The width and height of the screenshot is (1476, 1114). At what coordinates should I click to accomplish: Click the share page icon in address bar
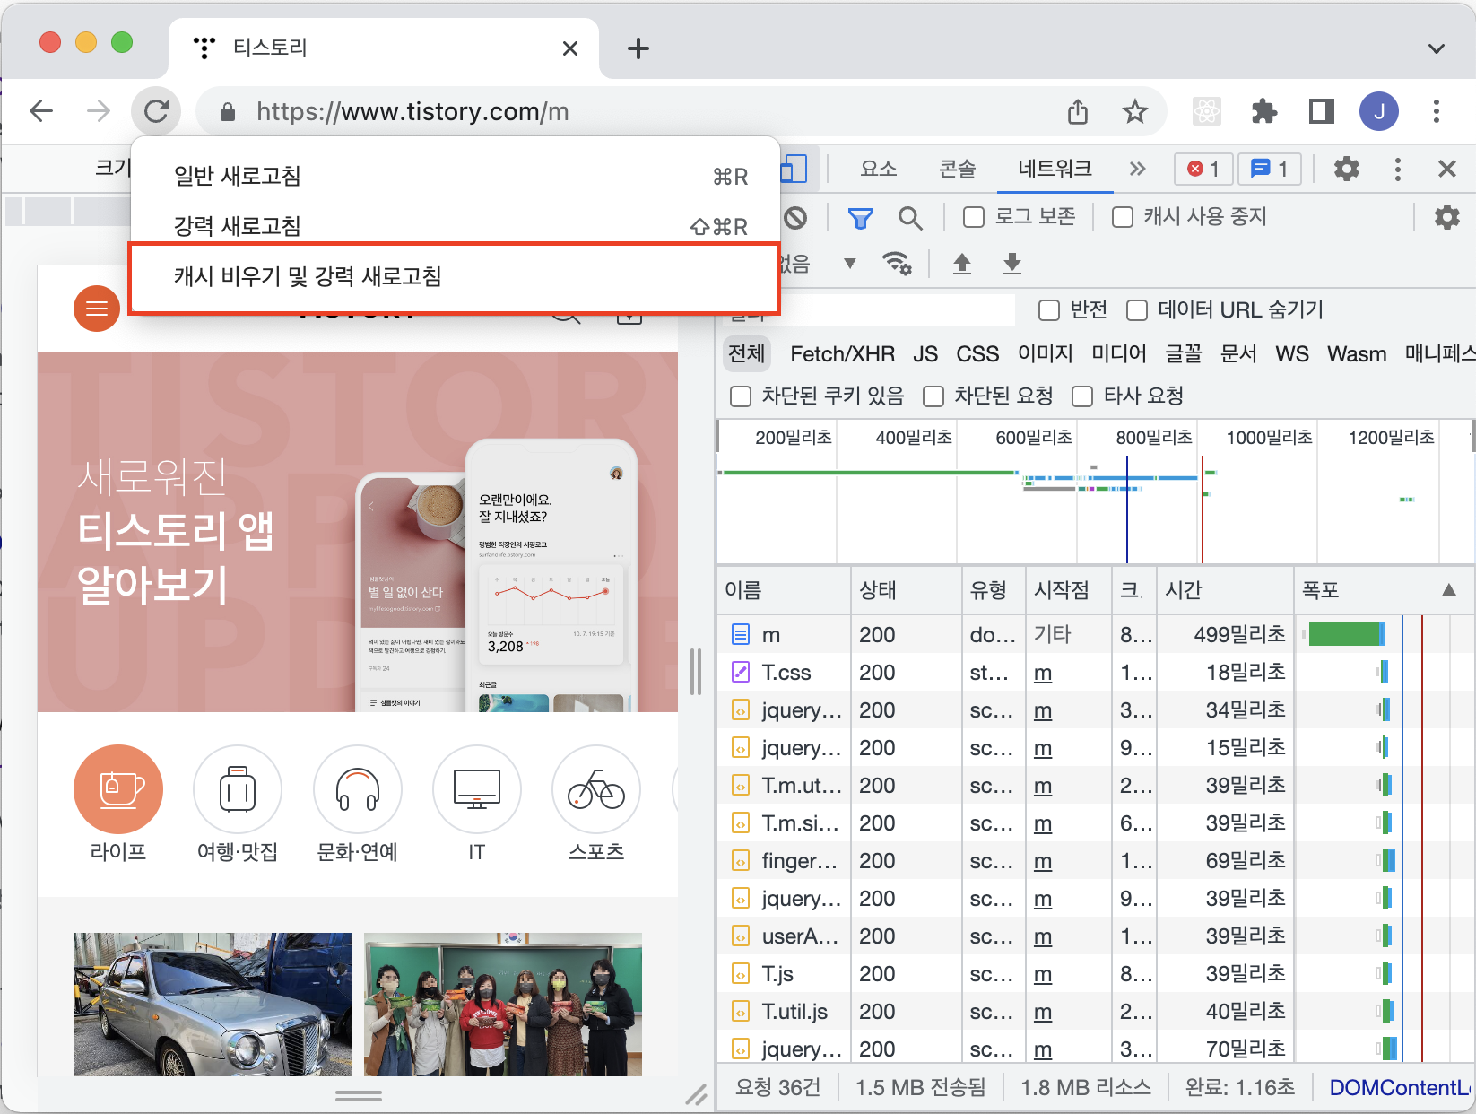[1078, 111]
